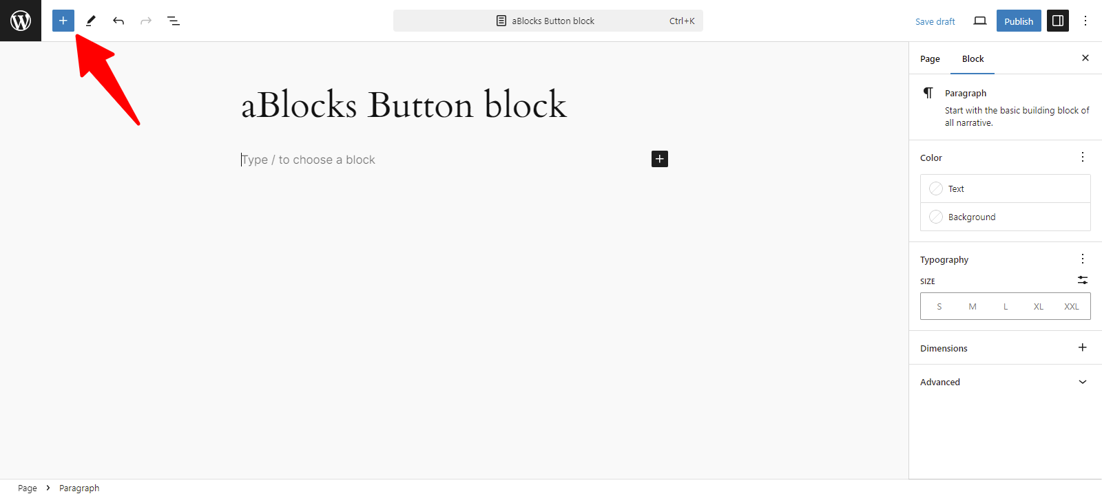The width and height of the screenshot is (1102, 496).
Task: Toggle the blue block inserter plus button
Action: [x=63, y=21]
